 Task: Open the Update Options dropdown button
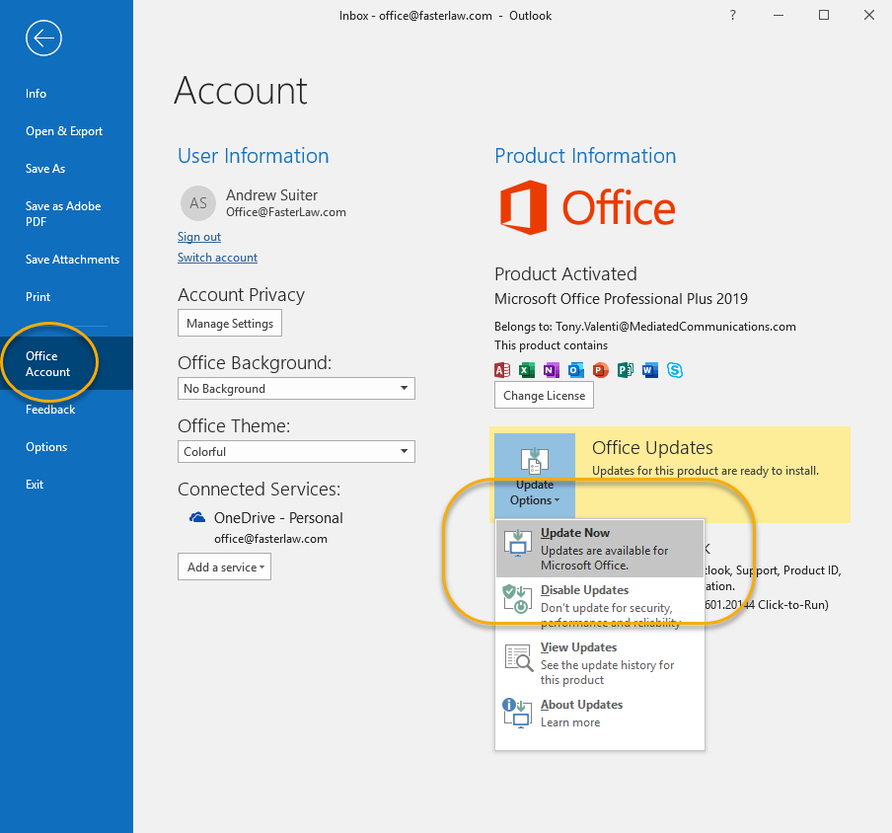coord(535,476)
